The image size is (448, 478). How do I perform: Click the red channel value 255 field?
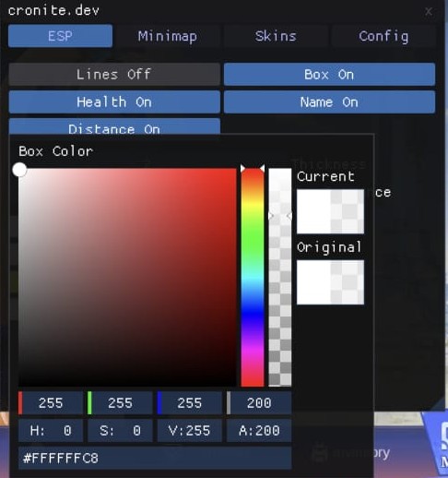[51, 403]
